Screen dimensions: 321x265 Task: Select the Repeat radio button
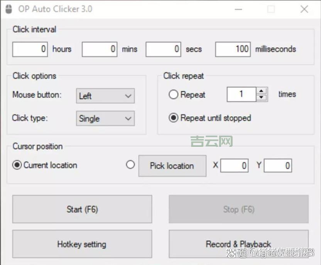click(x=174, y=95)
